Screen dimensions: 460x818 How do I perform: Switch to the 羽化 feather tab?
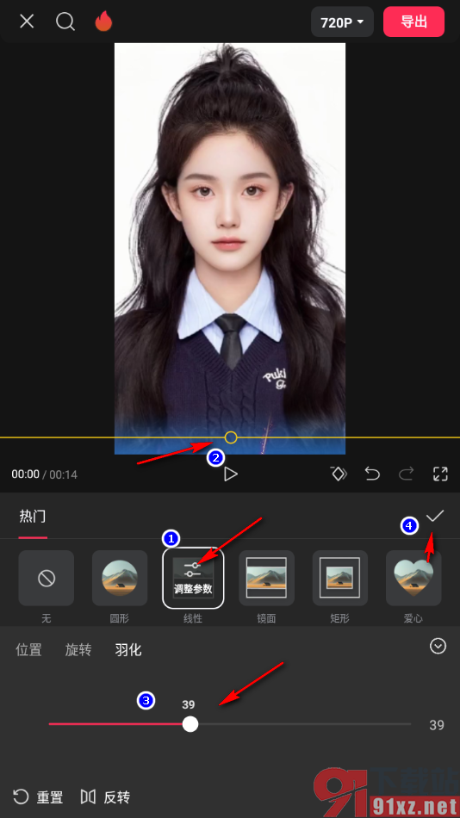(x=128, y=650)
